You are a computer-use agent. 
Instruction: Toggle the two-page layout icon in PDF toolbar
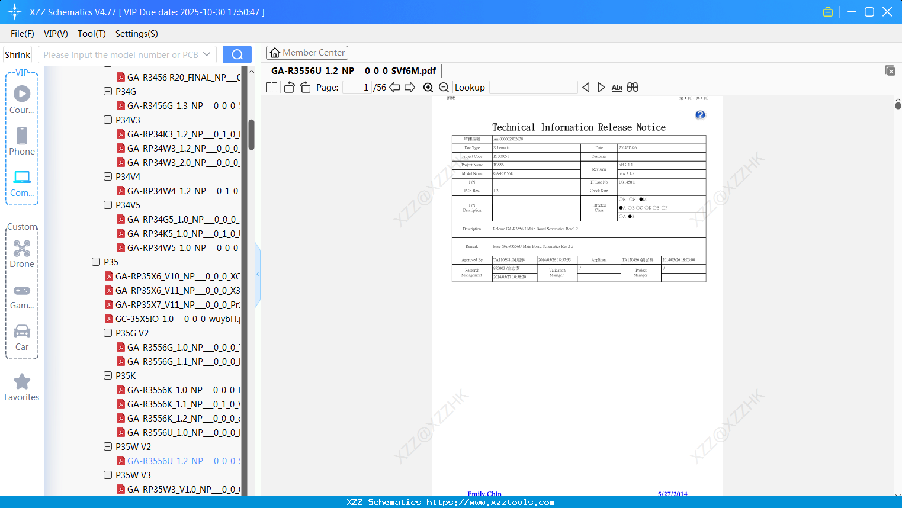click(x=272, y=88)
